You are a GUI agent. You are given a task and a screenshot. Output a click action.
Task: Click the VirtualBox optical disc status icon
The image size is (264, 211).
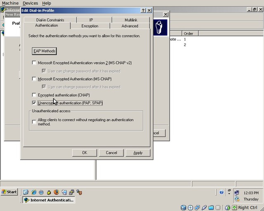pos(190,208)
